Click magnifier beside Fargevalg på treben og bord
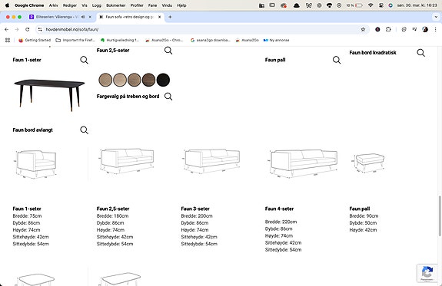The image size is (442, 286). [x=168, y=97]
